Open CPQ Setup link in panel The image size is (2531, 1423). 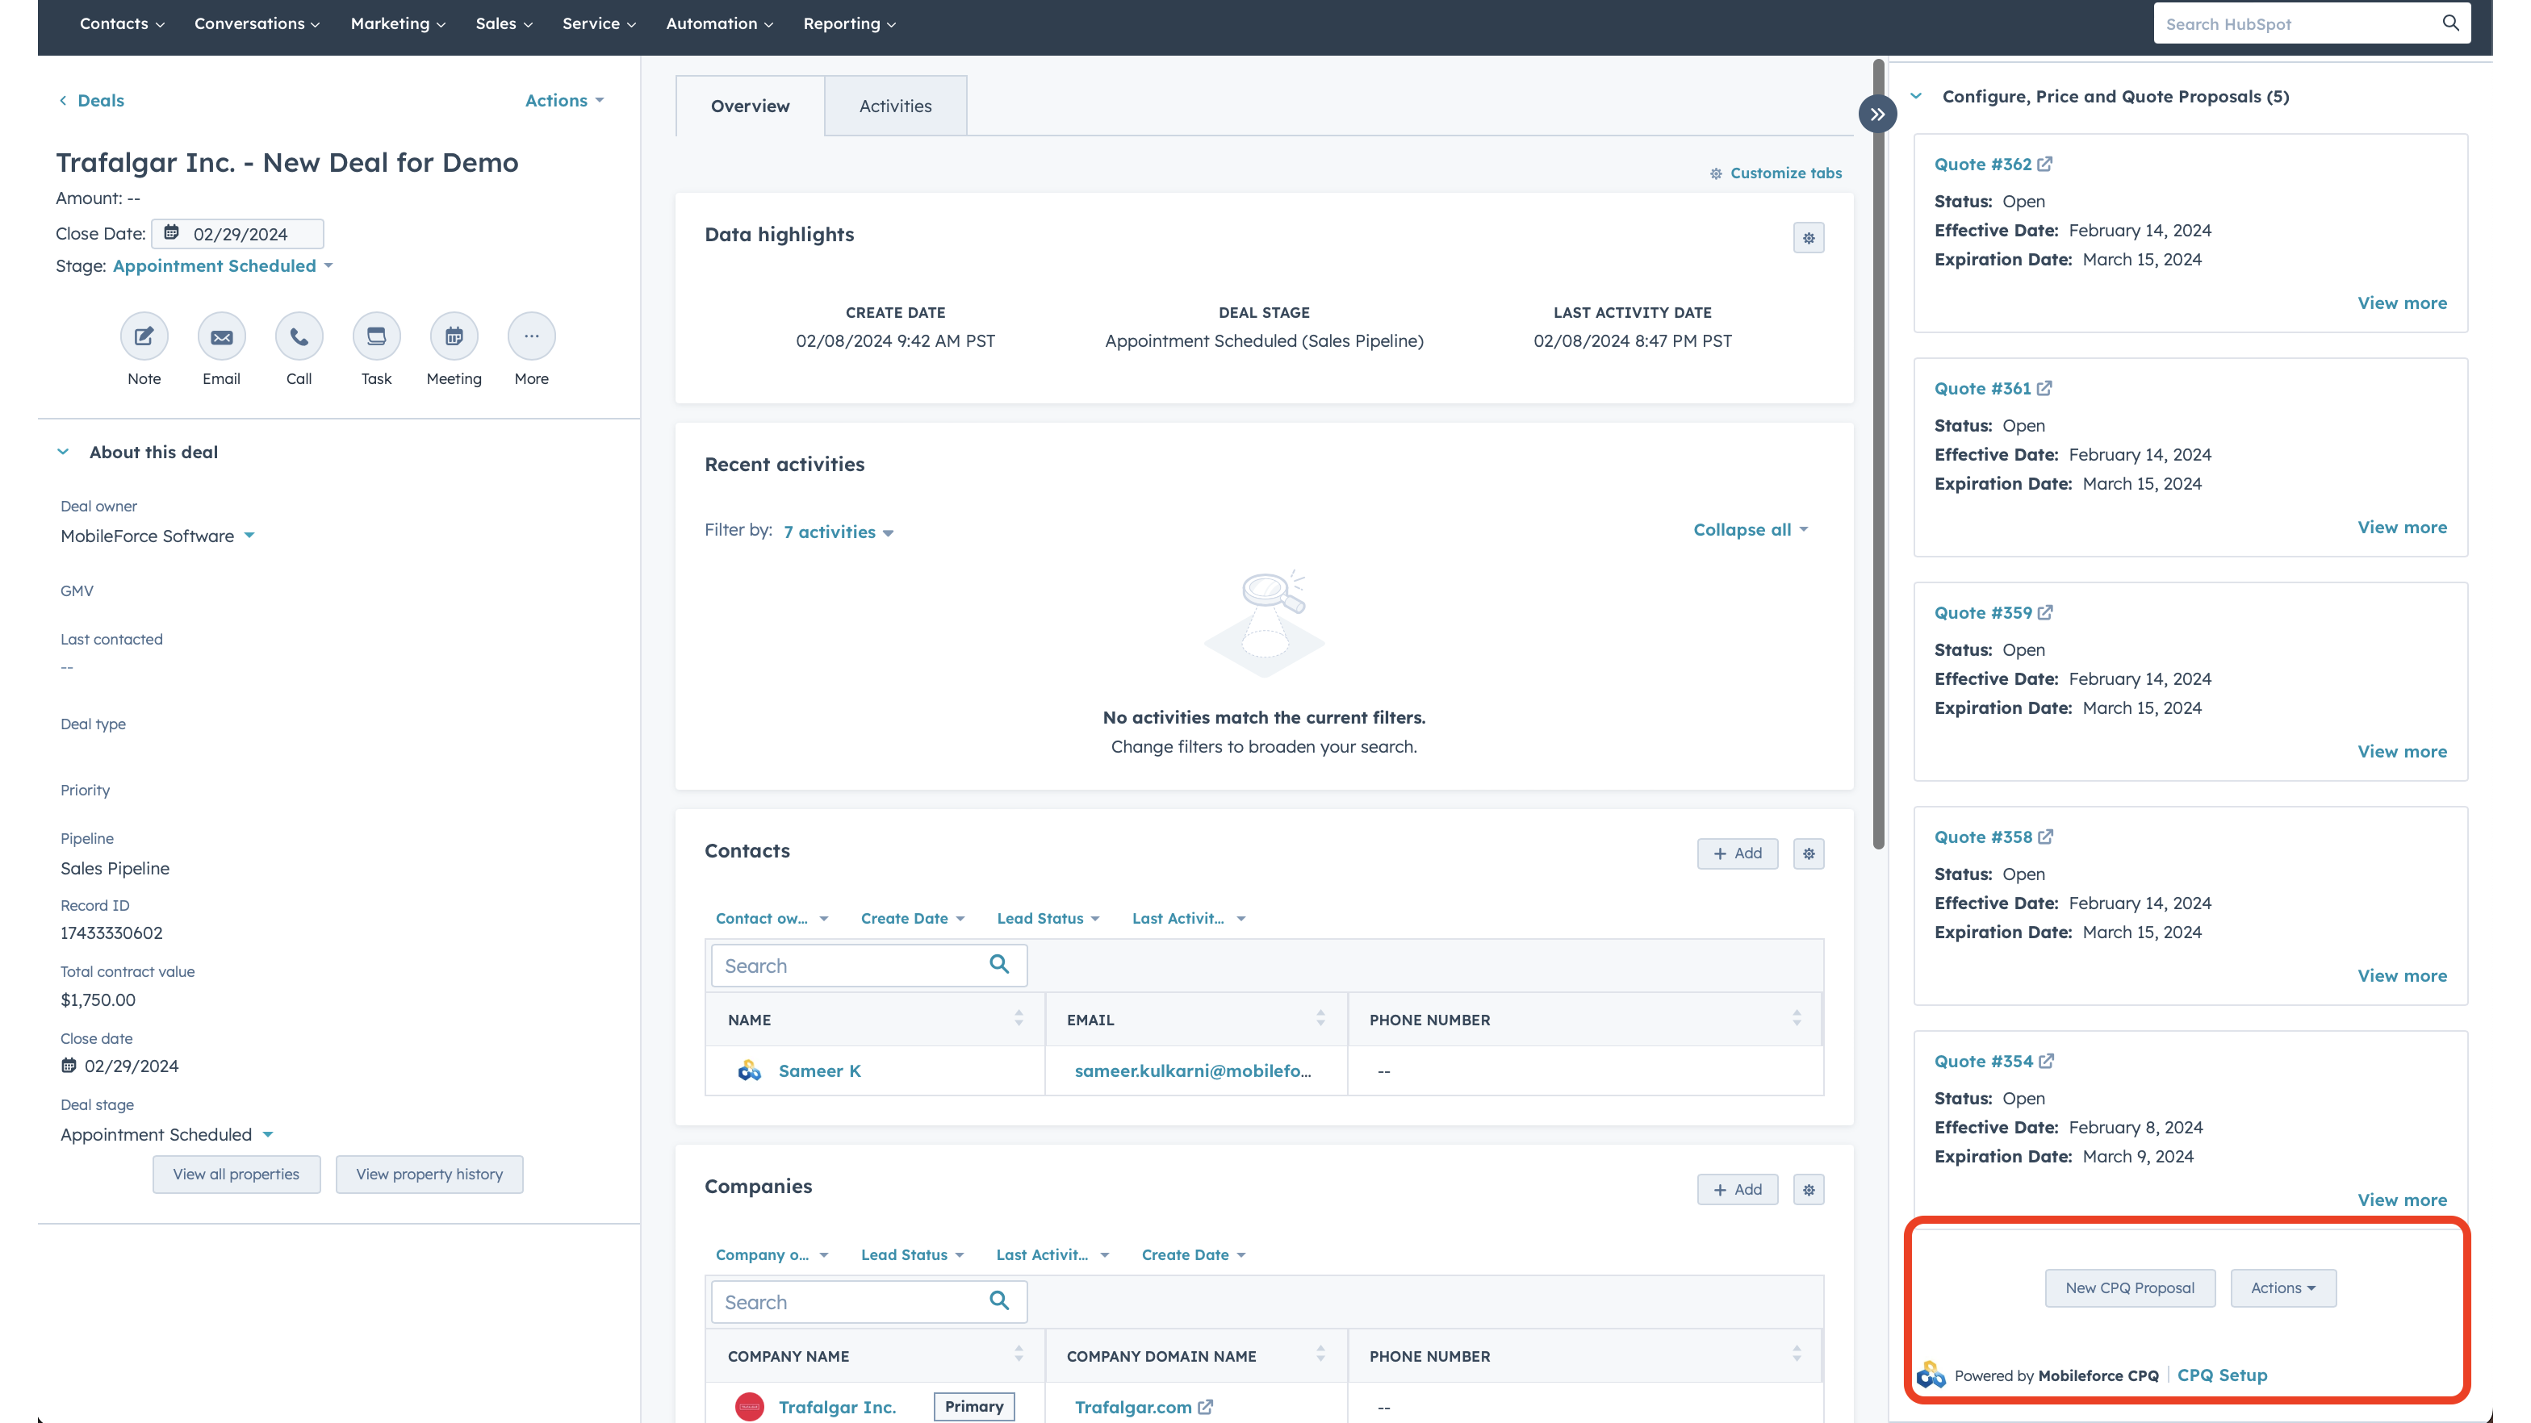point(2222,1375)
